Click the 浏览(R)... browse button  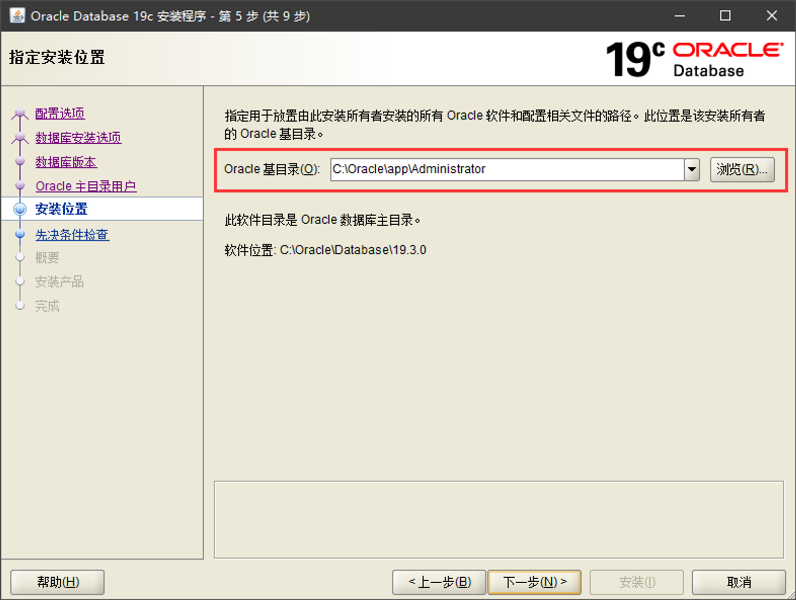click(x=742, y=169)
